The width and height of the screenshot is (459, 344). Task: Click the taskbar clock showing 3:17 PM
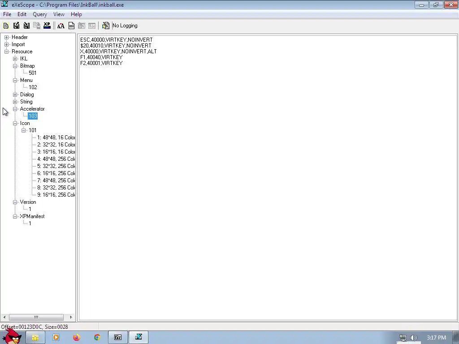point(436,338)
